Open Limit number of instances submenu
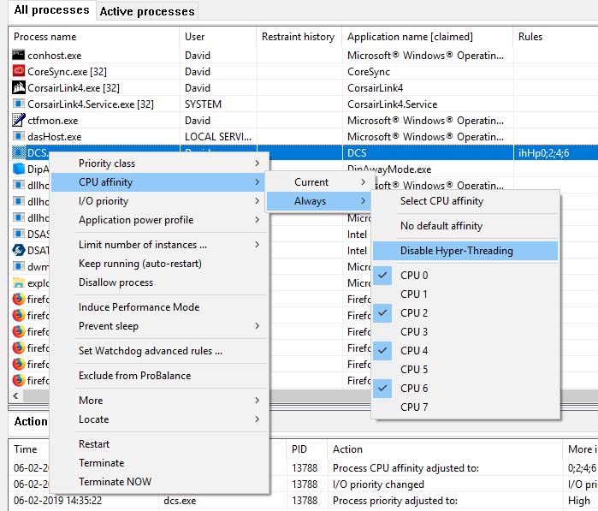Viewport: 598px width, 511px height. 159,245
